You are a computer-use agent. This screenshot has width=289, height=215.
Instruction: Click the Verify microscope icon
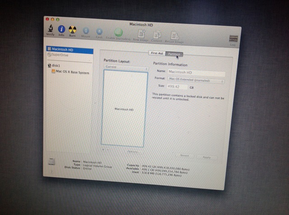pyautogui.click(x=51, y=28)
